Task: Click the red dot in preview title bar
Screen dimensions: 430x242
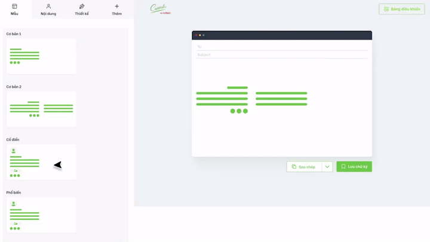Action: pos(196,35)
